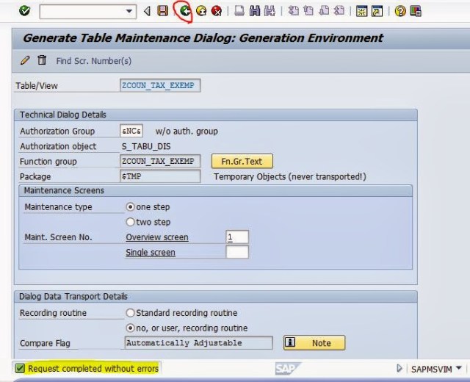Go to Previous Page icon
Image resolution: width=470 pixels, height=382 pixels.
pos(308,11)
